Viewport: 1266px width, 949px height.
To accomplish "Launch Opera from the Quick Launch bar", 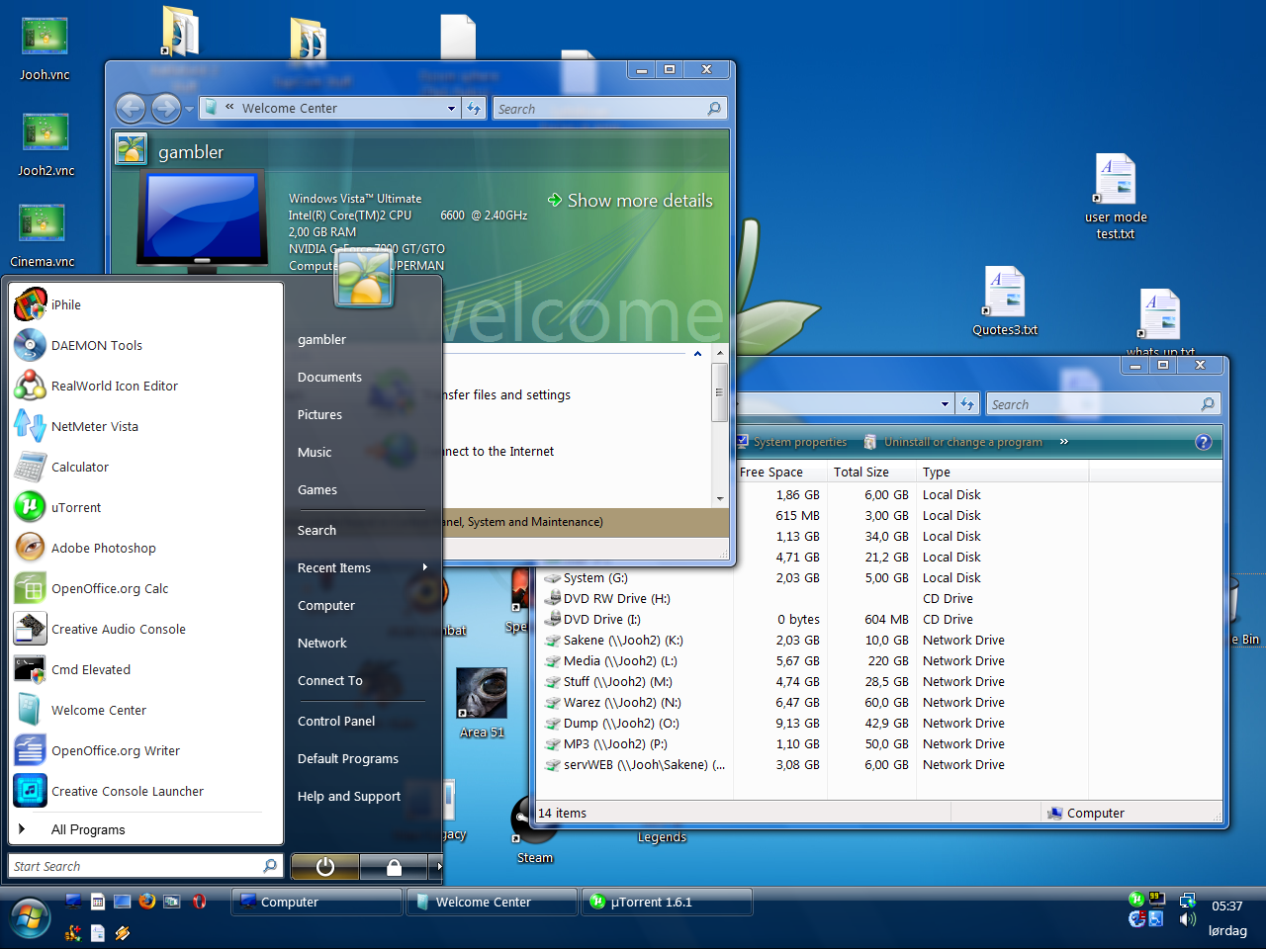I will [x=199, y=902].
